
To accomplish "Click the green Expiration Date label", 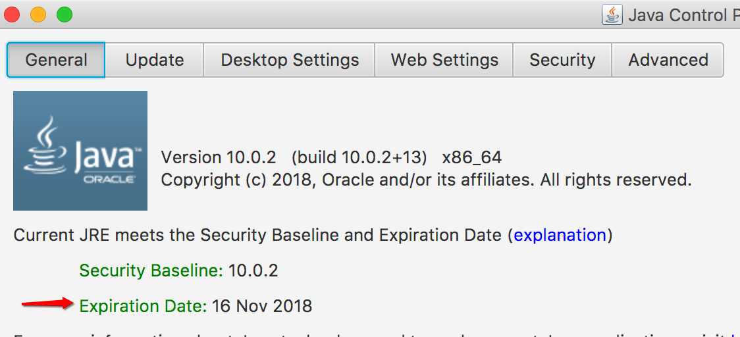I will 143,306.
